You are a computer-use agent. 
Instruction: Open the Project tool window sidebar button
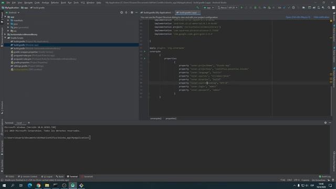click(2, 17)
